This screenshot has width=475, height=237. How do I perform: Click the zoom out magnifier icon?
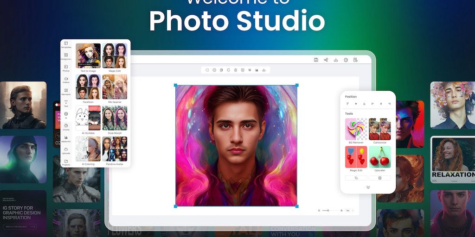pyautogui.click(x=319, y=211)
